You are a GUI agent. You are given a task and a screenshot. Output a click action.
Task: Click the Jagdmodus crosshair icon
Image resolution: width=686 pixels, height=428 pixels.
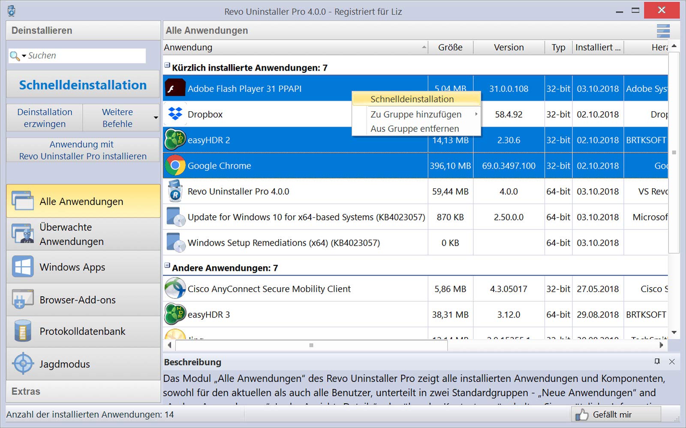point(23,364)
